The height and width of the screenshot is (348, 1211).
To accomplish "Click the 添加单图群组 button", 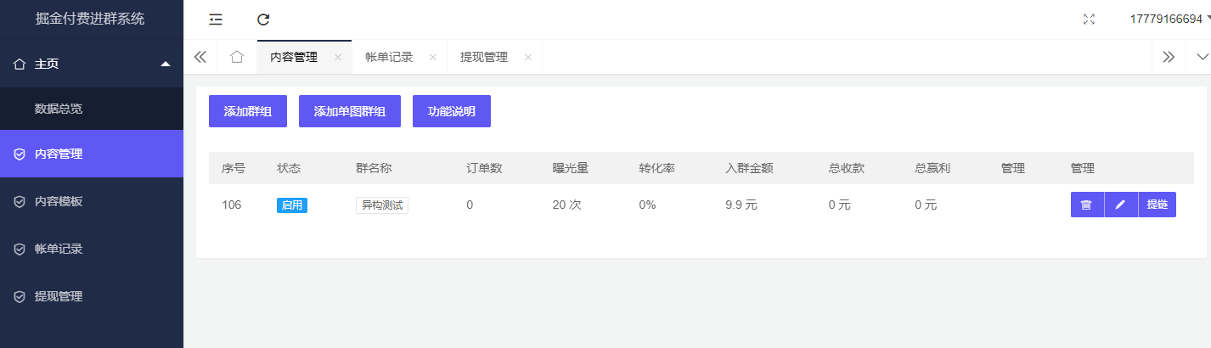I will pyautogui.click(x=350, y=111).
